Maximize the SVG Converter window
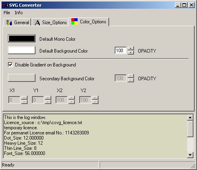 click(184, 5)
